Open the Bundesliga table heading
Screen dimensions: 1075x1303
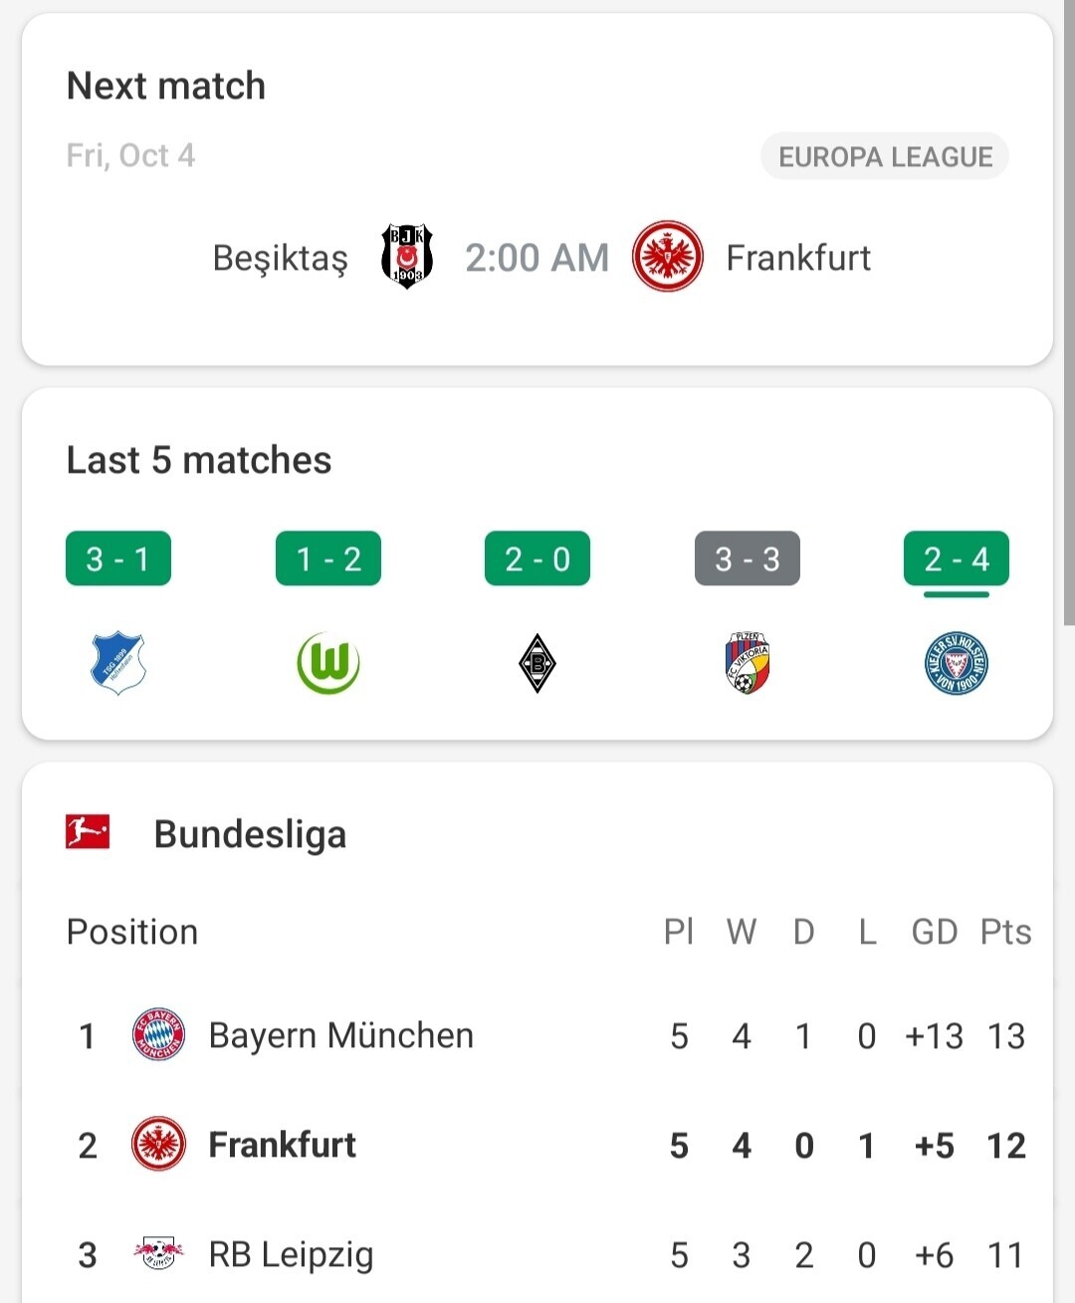coord(250,834)
